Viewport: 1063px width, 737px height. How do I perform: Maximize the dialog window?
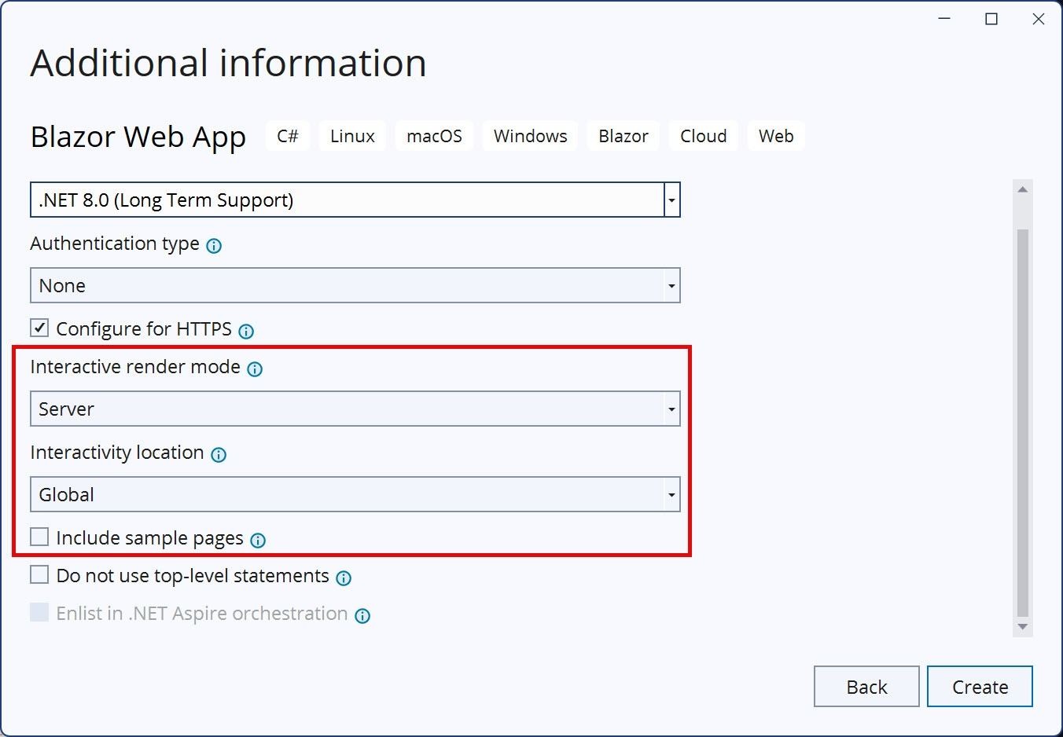991,19
